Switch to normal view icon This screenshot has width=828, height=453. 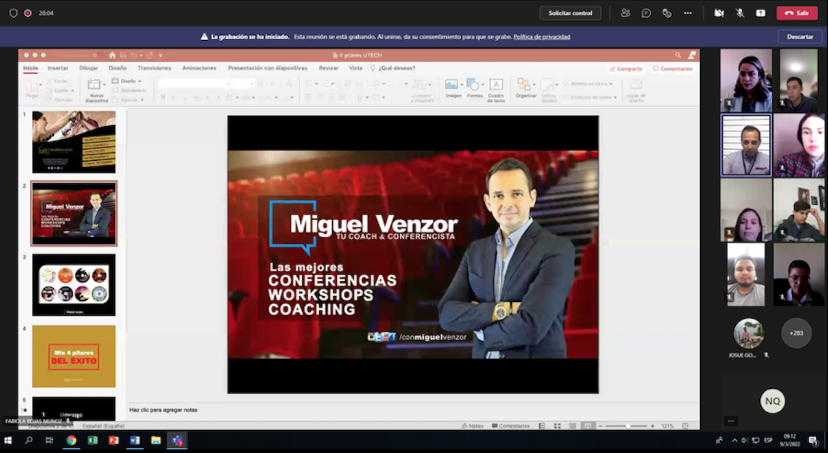click(x=543, y=426)
